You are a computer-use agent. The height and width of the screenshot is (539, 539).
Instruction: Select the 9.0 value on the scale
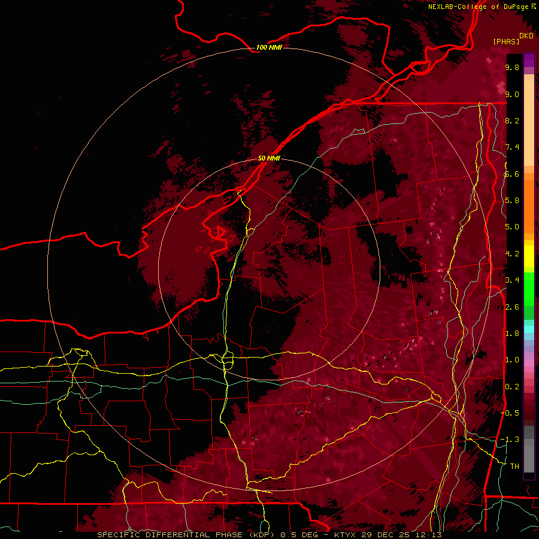click(x=512, y=94)
